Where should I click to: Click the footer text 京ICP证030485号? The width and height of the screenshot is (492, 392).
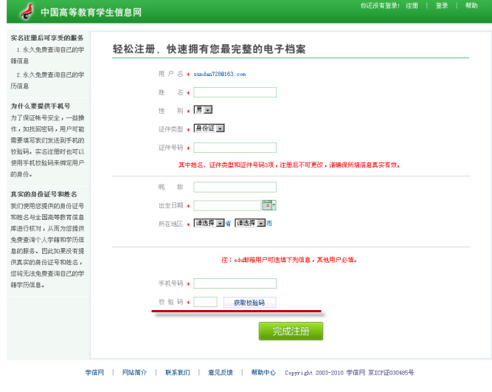[391, 373]
